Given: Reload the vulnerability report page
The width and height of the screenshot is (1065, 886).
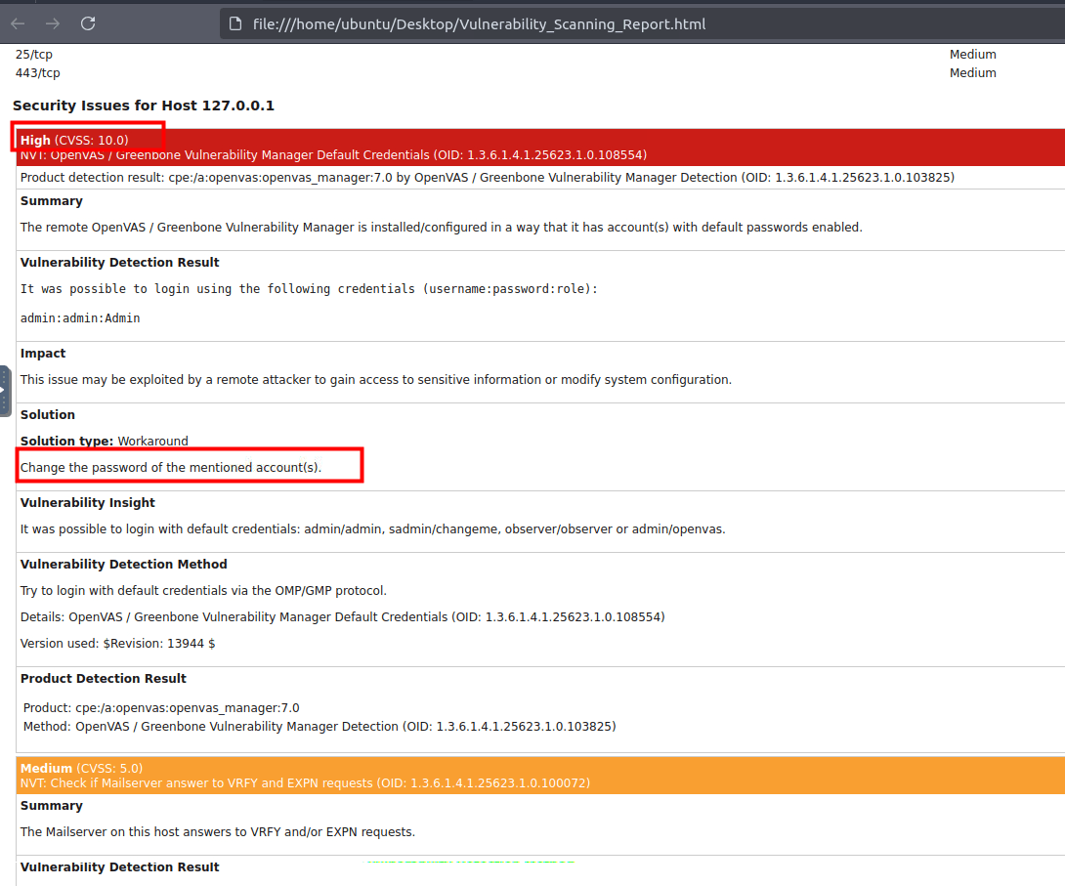Looking at the screenshot, I should 88,23.
